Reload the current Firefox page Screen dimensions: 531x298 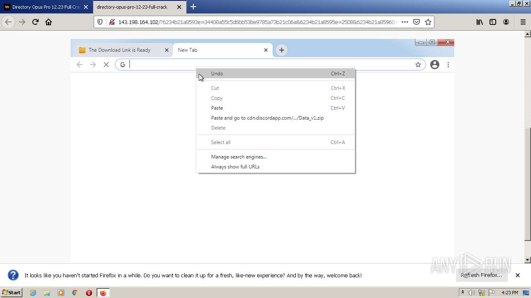35,22
